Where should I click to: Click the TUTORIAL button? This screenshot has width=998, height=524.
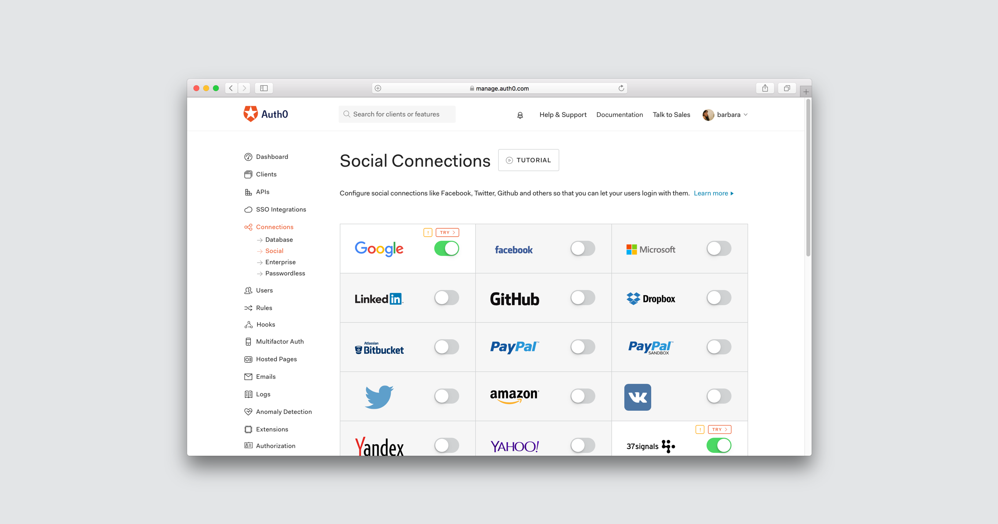point(528,161)
